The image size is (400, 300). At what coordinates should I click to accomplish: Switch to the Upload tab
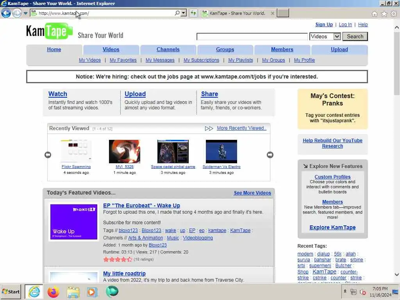click(339, 50)
